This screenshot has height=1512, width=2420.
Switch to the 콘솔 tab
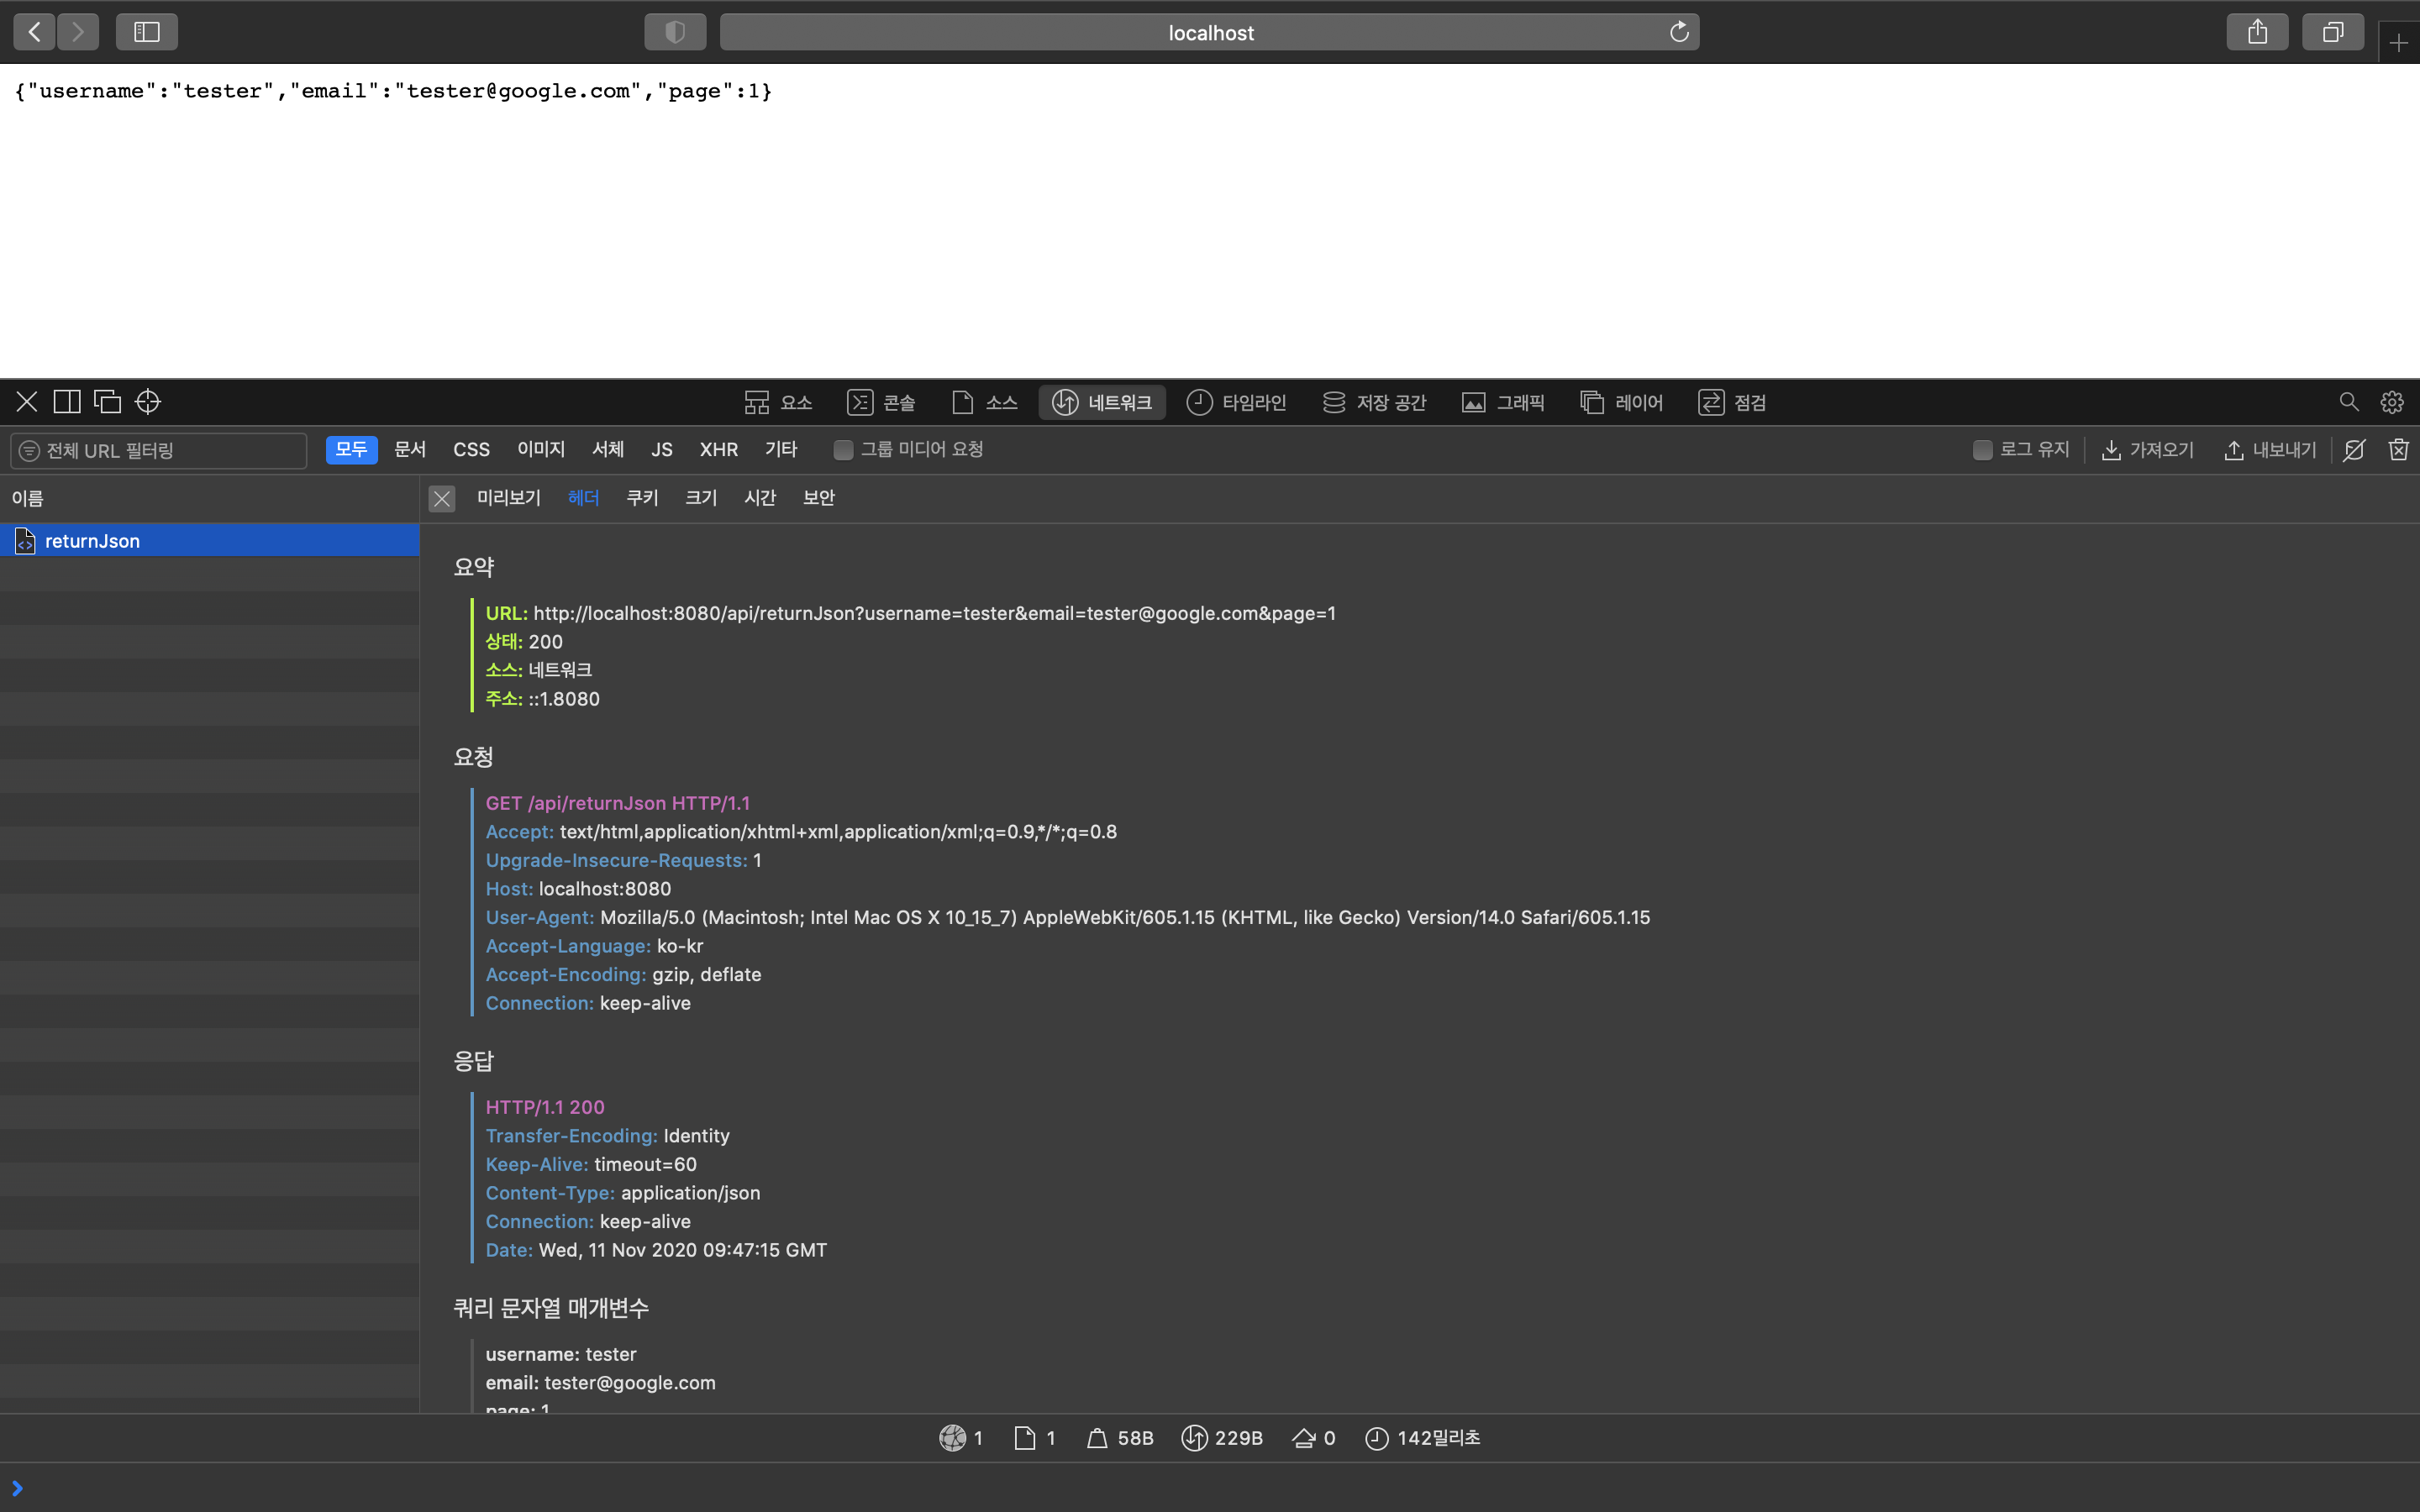click(881, 402)
